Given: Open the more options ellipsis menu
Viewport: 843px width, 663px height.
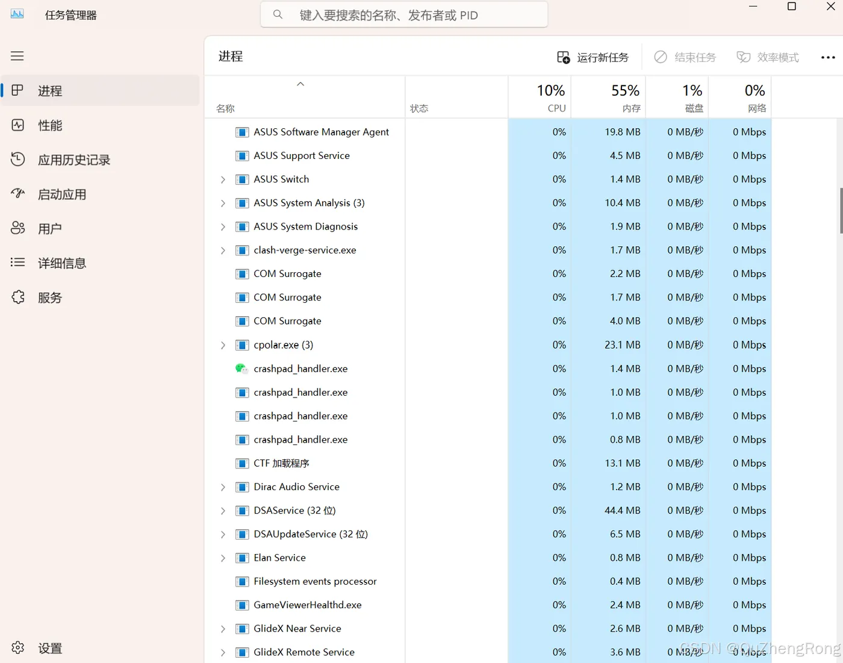Looking at the screenshot, I should pyautogui.click(x=828, y=57).
